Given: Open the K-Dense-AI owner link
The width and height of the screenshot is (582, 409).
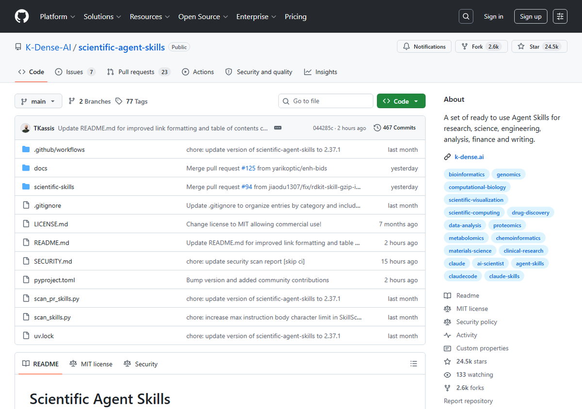Looking at the screenshot, I should pyautogui.click(x=48, y=47).
